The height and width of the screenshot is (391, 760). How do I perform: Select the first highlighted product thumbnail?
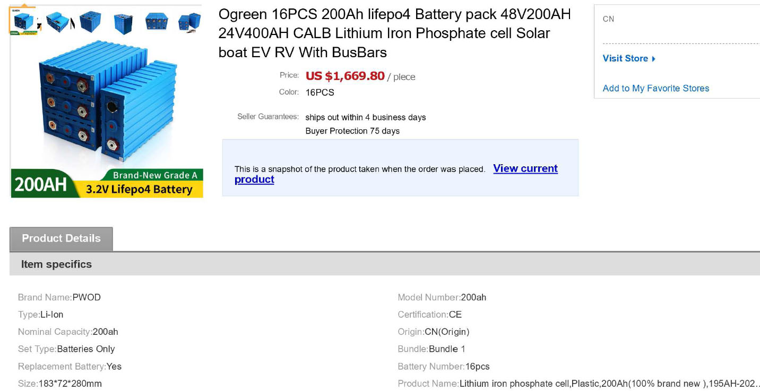point(22,21)
